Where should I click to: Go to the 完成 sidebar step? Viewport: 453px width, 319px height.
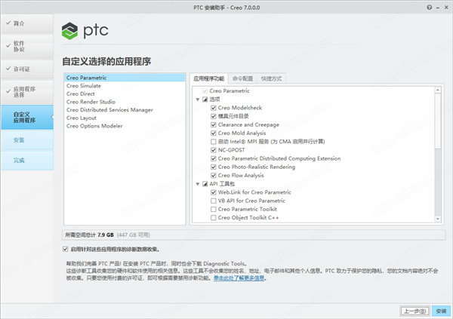click(27, 160)
